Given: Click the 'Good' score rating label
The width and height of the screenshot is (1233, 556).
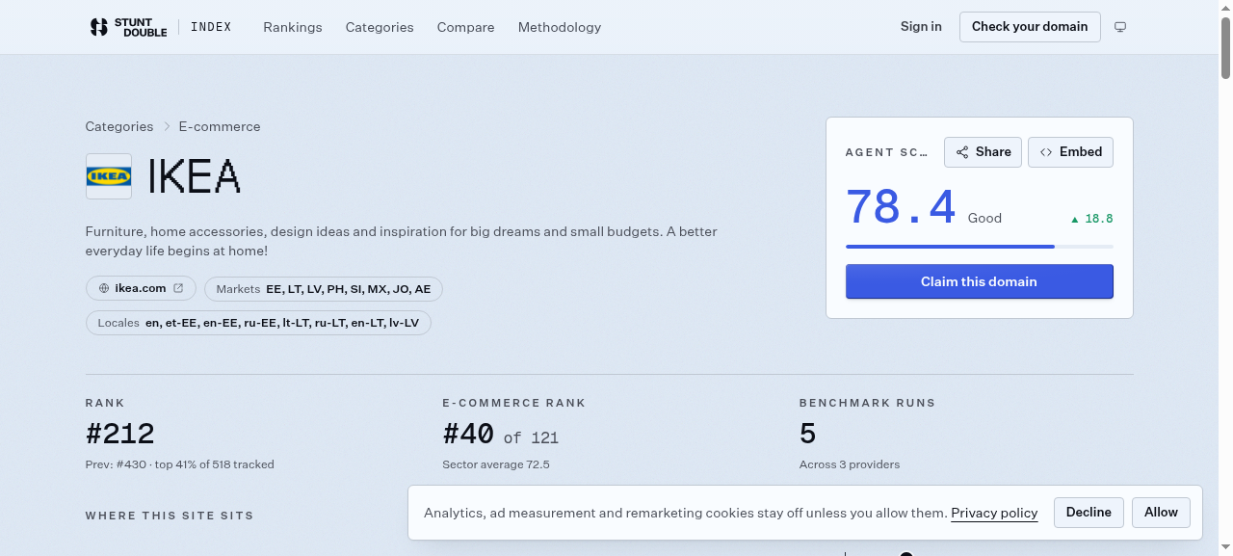Looking at the screenshot, I should [x=984, y=219].
